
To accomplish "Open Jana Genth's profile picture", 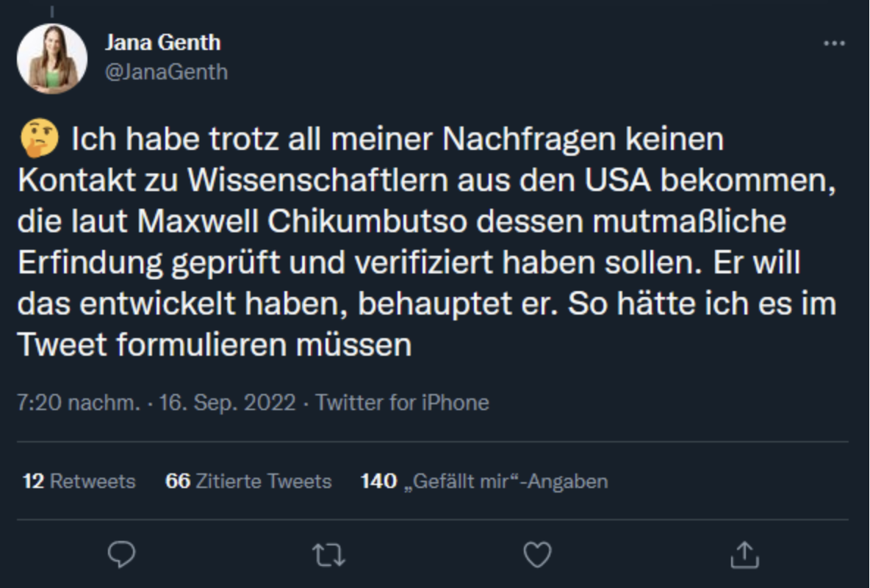I will tap(52, 59).
